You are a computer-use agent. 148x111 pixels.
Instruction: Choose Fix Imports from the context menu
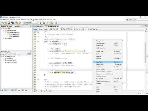click(108, 54)
